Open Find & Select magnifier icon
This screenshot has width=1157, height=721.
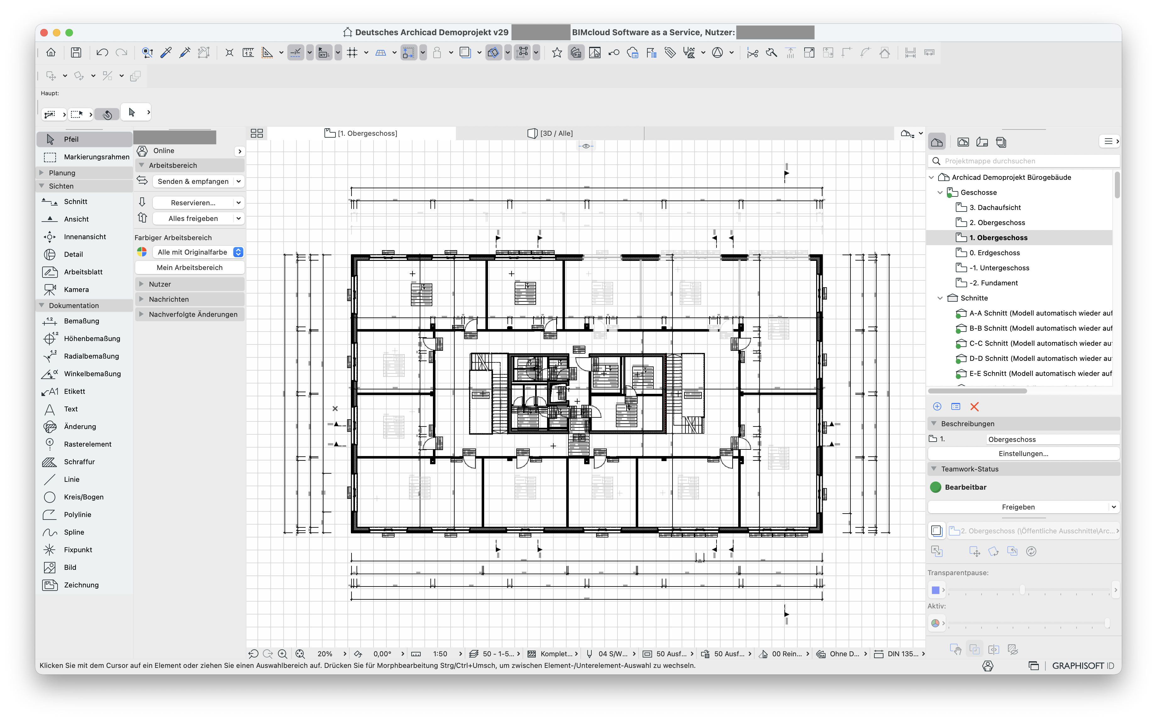point(147,52)
